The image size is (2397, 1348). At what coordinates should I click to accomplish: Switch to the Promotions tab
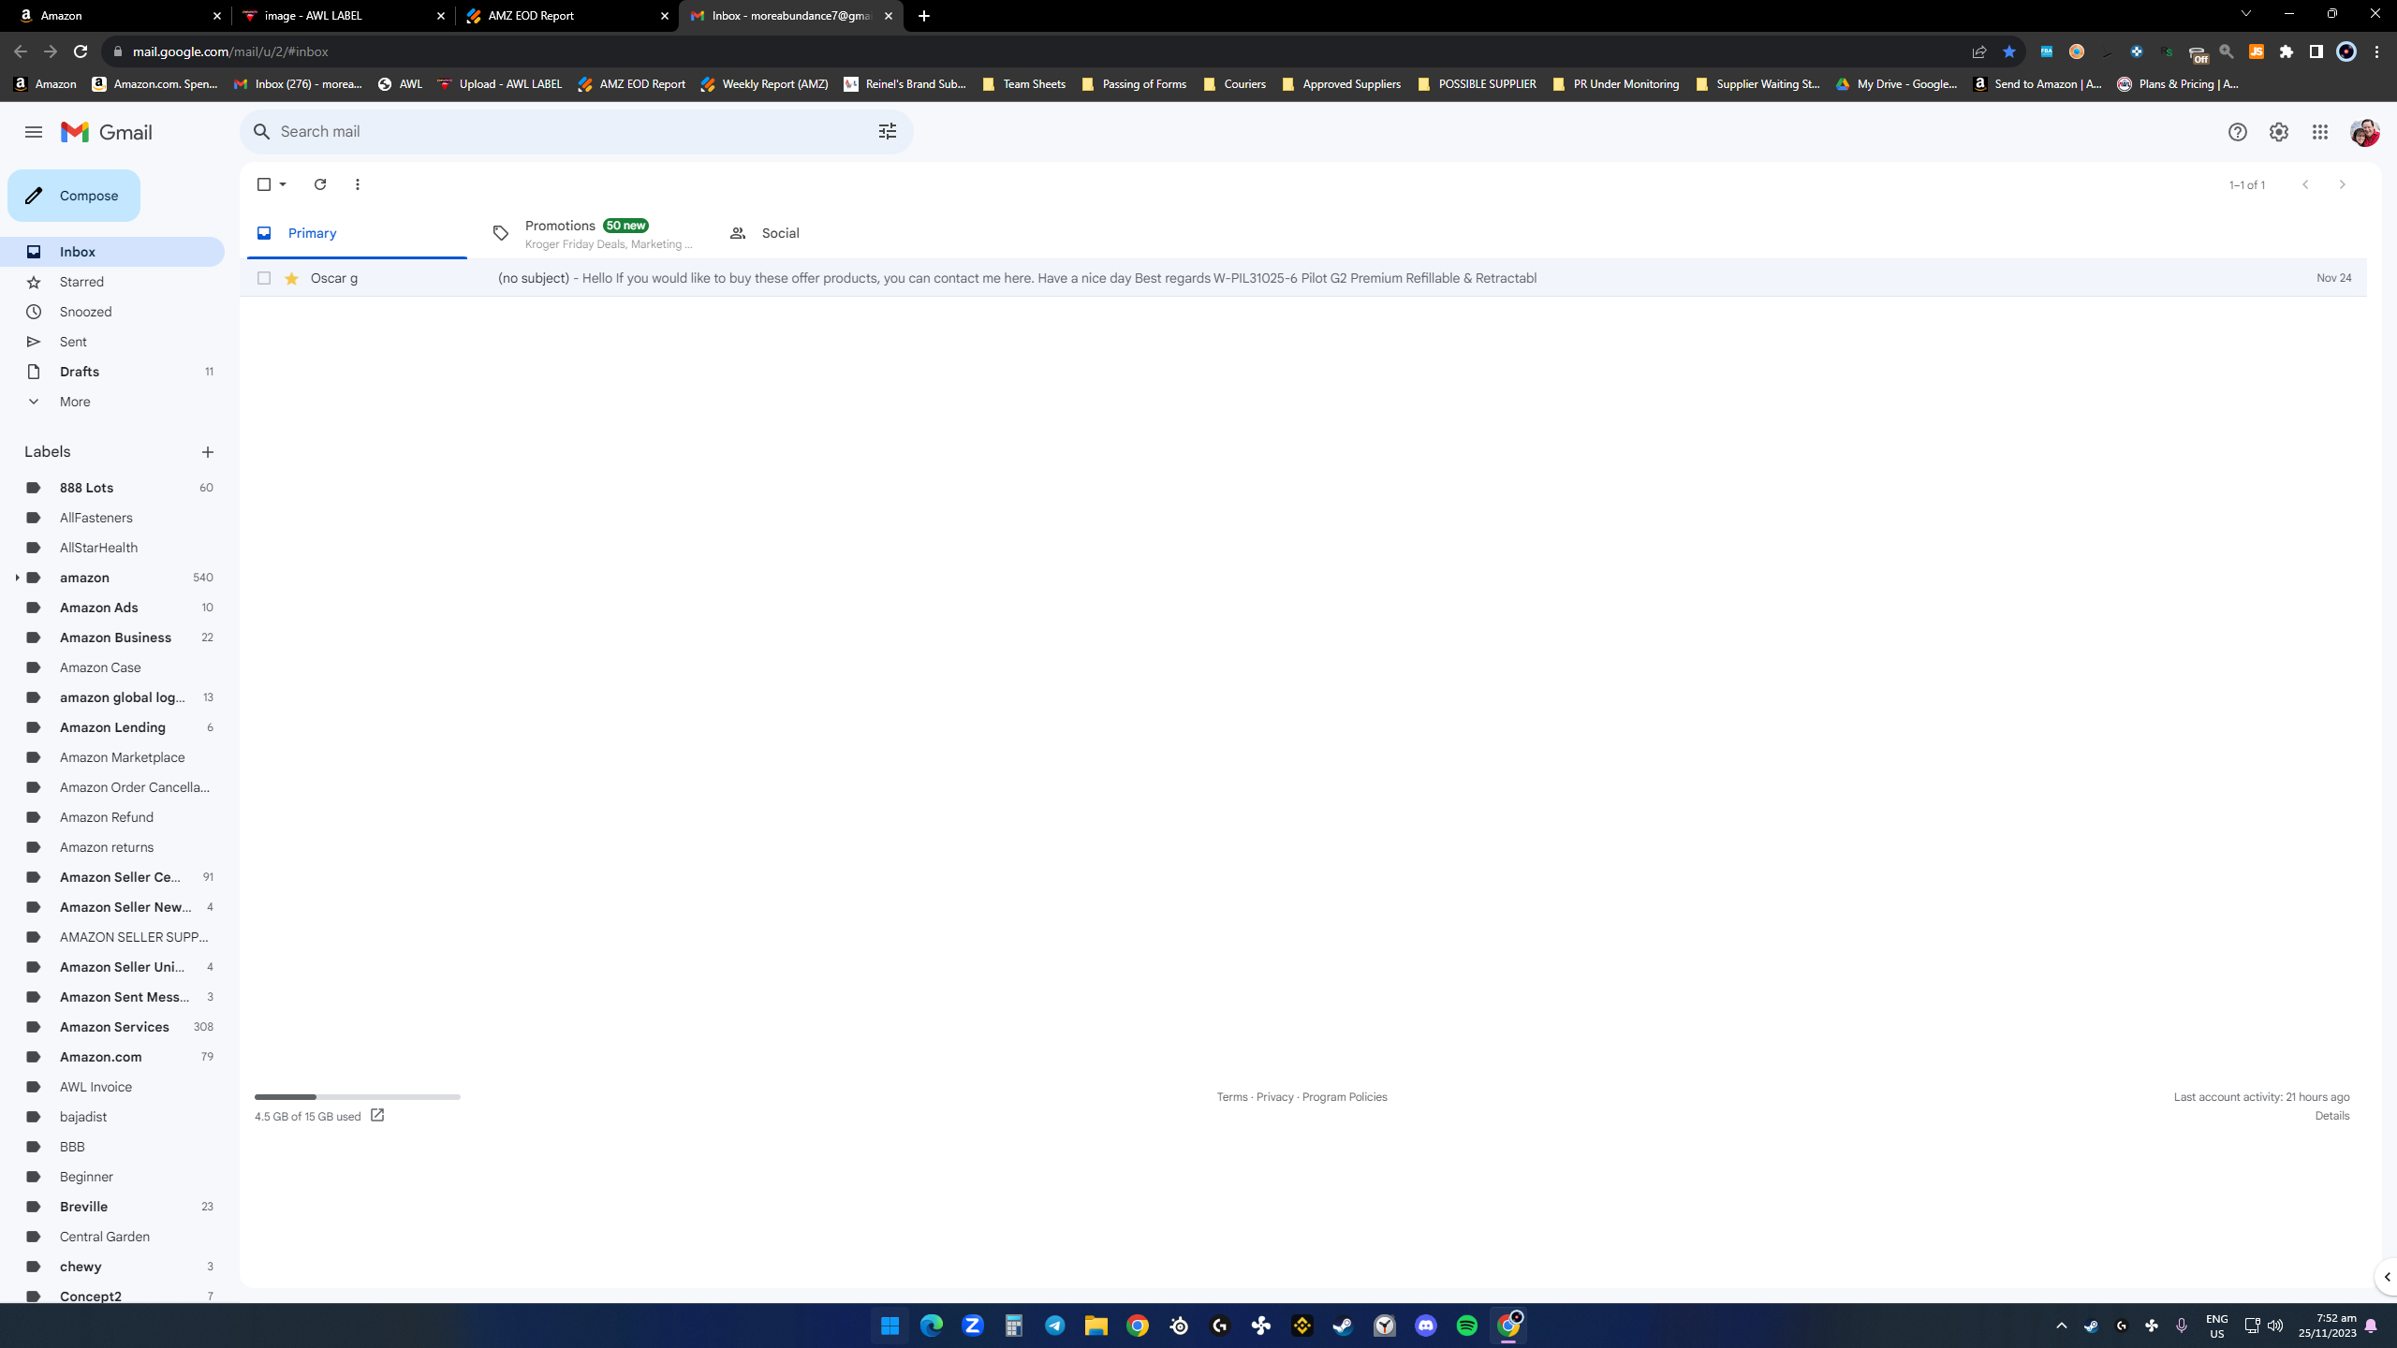594,233
